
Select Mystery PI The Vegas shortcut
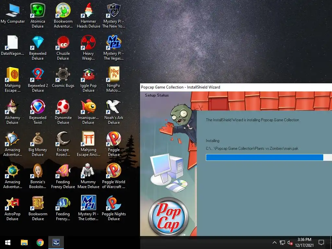point(114,48)
